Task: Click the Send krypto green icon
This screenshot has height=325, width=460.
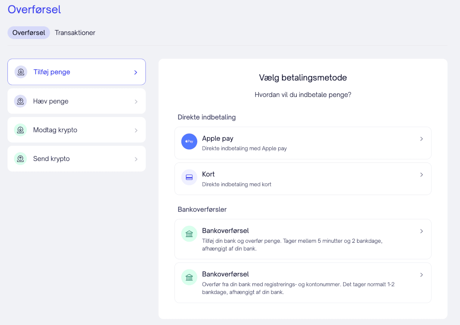Action: point(20,159)
